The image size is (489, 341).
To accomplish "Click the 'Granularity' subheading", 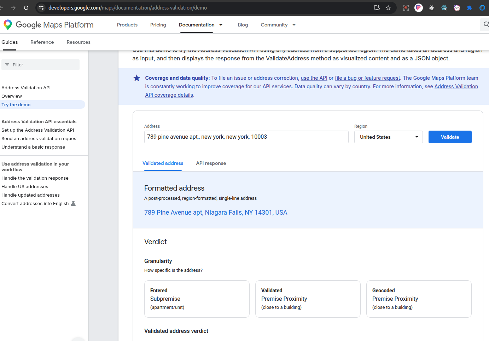I will [158, 261].
